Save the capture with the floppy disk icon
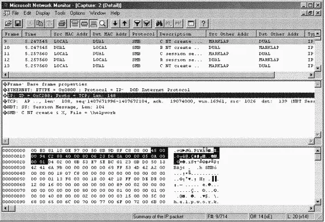This screenshot has width=325, height=222. (18, 24)
